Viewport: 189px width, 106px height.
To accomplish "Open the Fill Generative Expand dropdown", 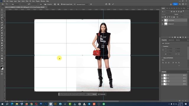I will (x=83, y=4).
